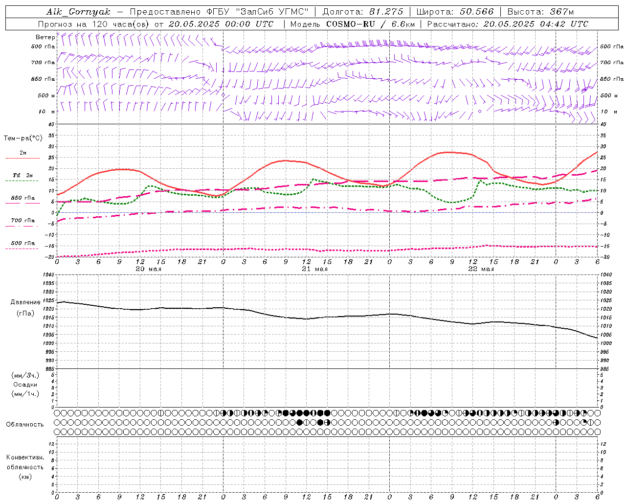
Task: Click the Высота: 367м elevation value
Action: click(540, 12)
